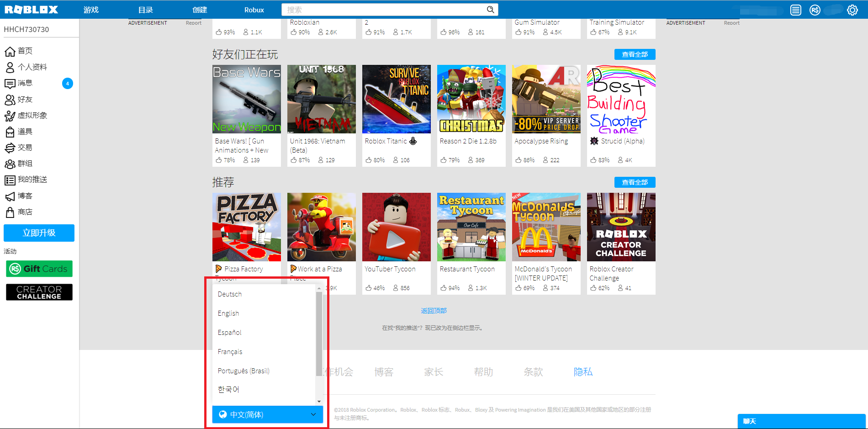Click the Roblox logo in header

click(x=31, y=10)
